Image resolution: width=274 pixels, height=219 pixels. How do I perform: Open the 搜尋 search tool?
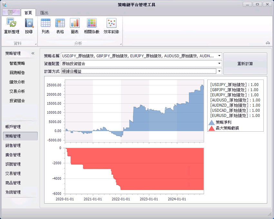point(29,26)
